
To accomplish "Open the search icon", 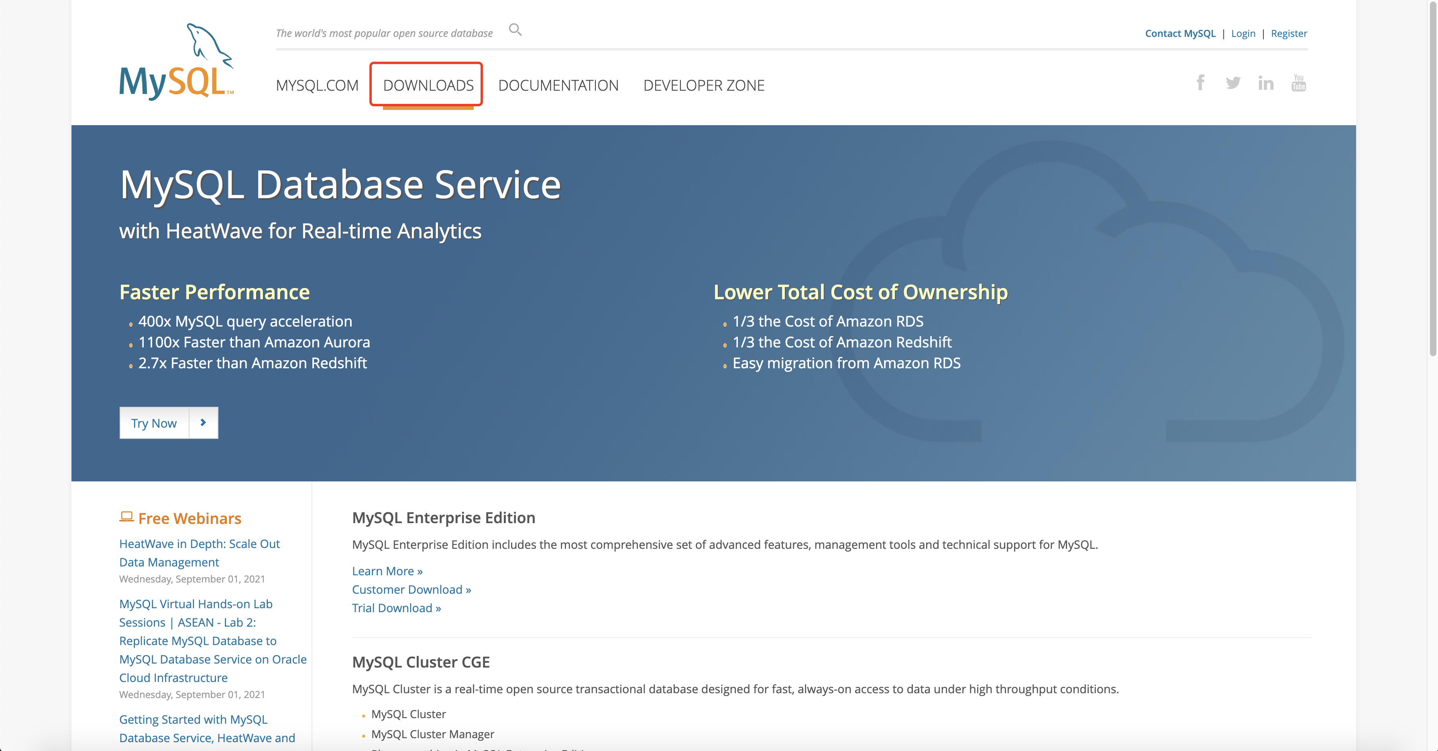I will [x=515, y=30].
